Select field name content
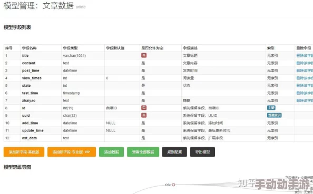313x194 pixels. point(28,63)
